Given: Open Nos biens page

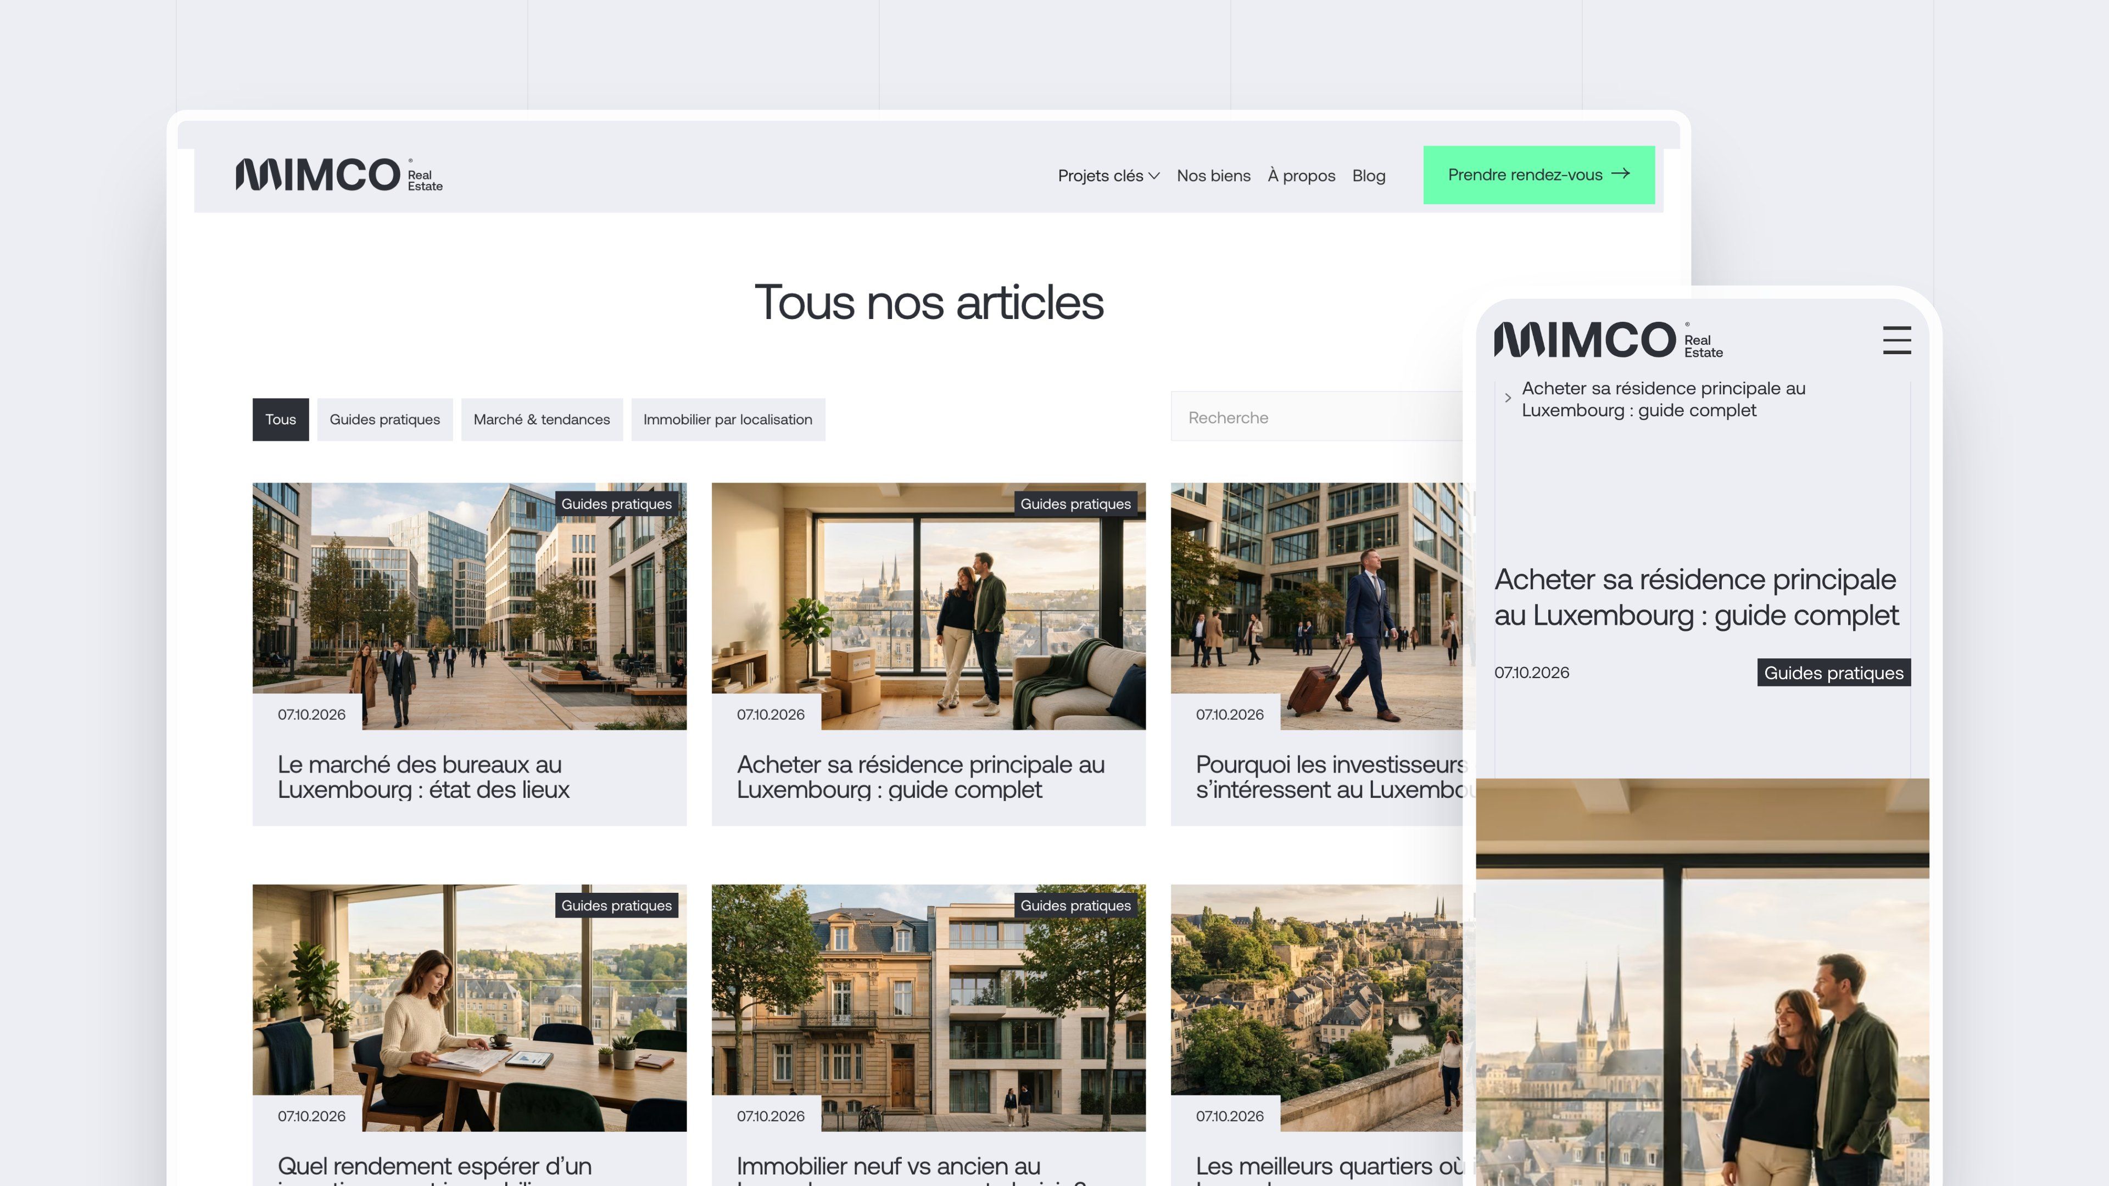Looking at the screenshot, I should click(x=1213, y=176).
